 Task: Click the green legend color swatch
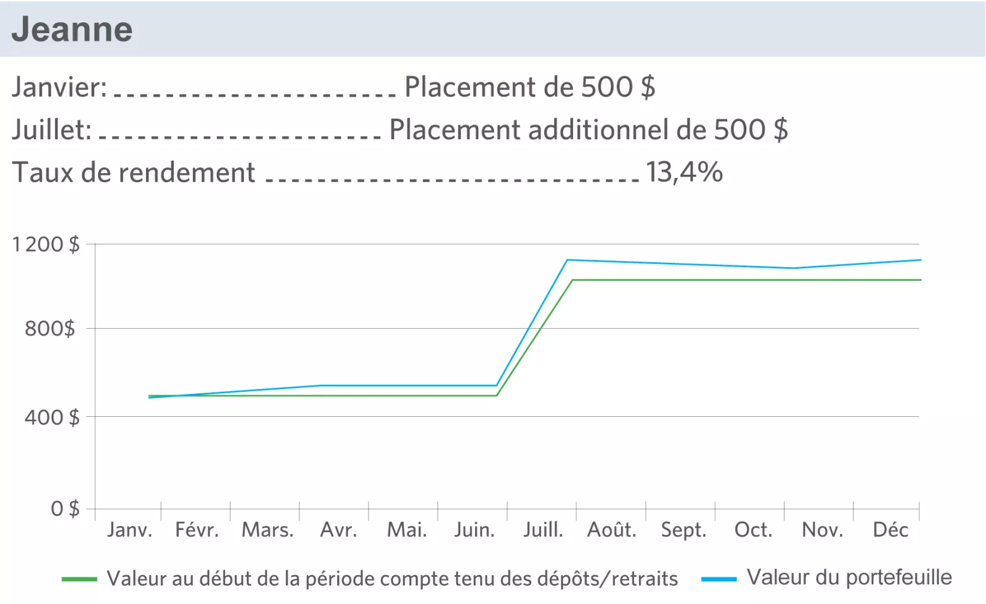[x=79, y=579]
